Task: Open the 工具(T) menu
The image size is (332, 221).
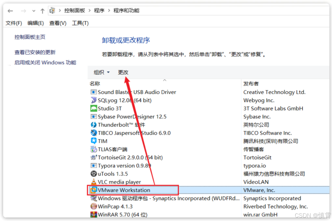Action: click(x=80, y=23)
